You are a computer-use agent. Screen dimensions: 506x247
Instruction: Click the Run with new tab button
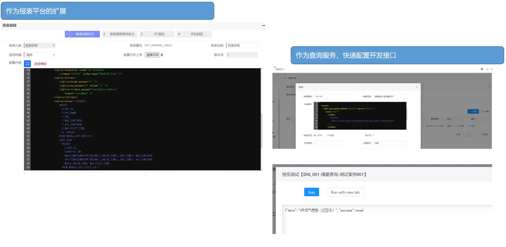[x=345, y=192]
